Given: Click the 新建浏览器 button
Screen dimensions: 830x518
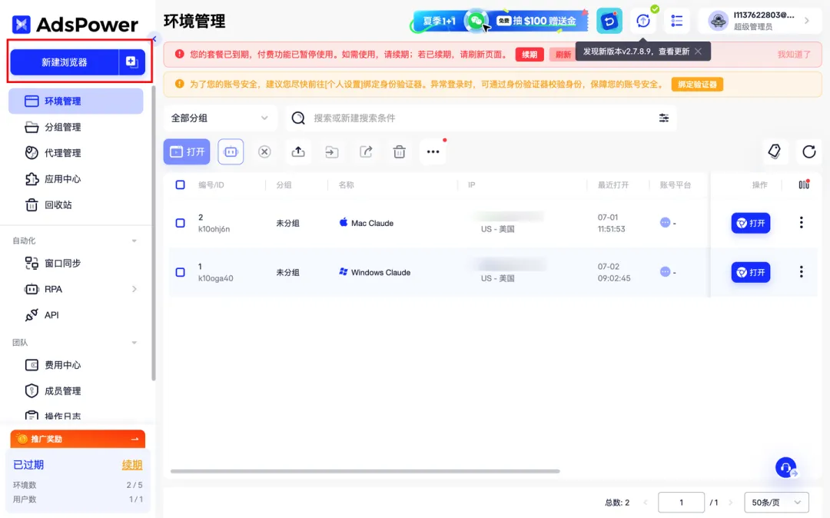Looking at the screenshot, I should tap(65, 62).
